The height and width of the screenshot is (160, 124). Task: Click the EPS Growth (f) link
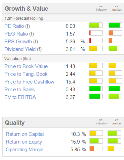pyautogui.click(x=21, y=42)
